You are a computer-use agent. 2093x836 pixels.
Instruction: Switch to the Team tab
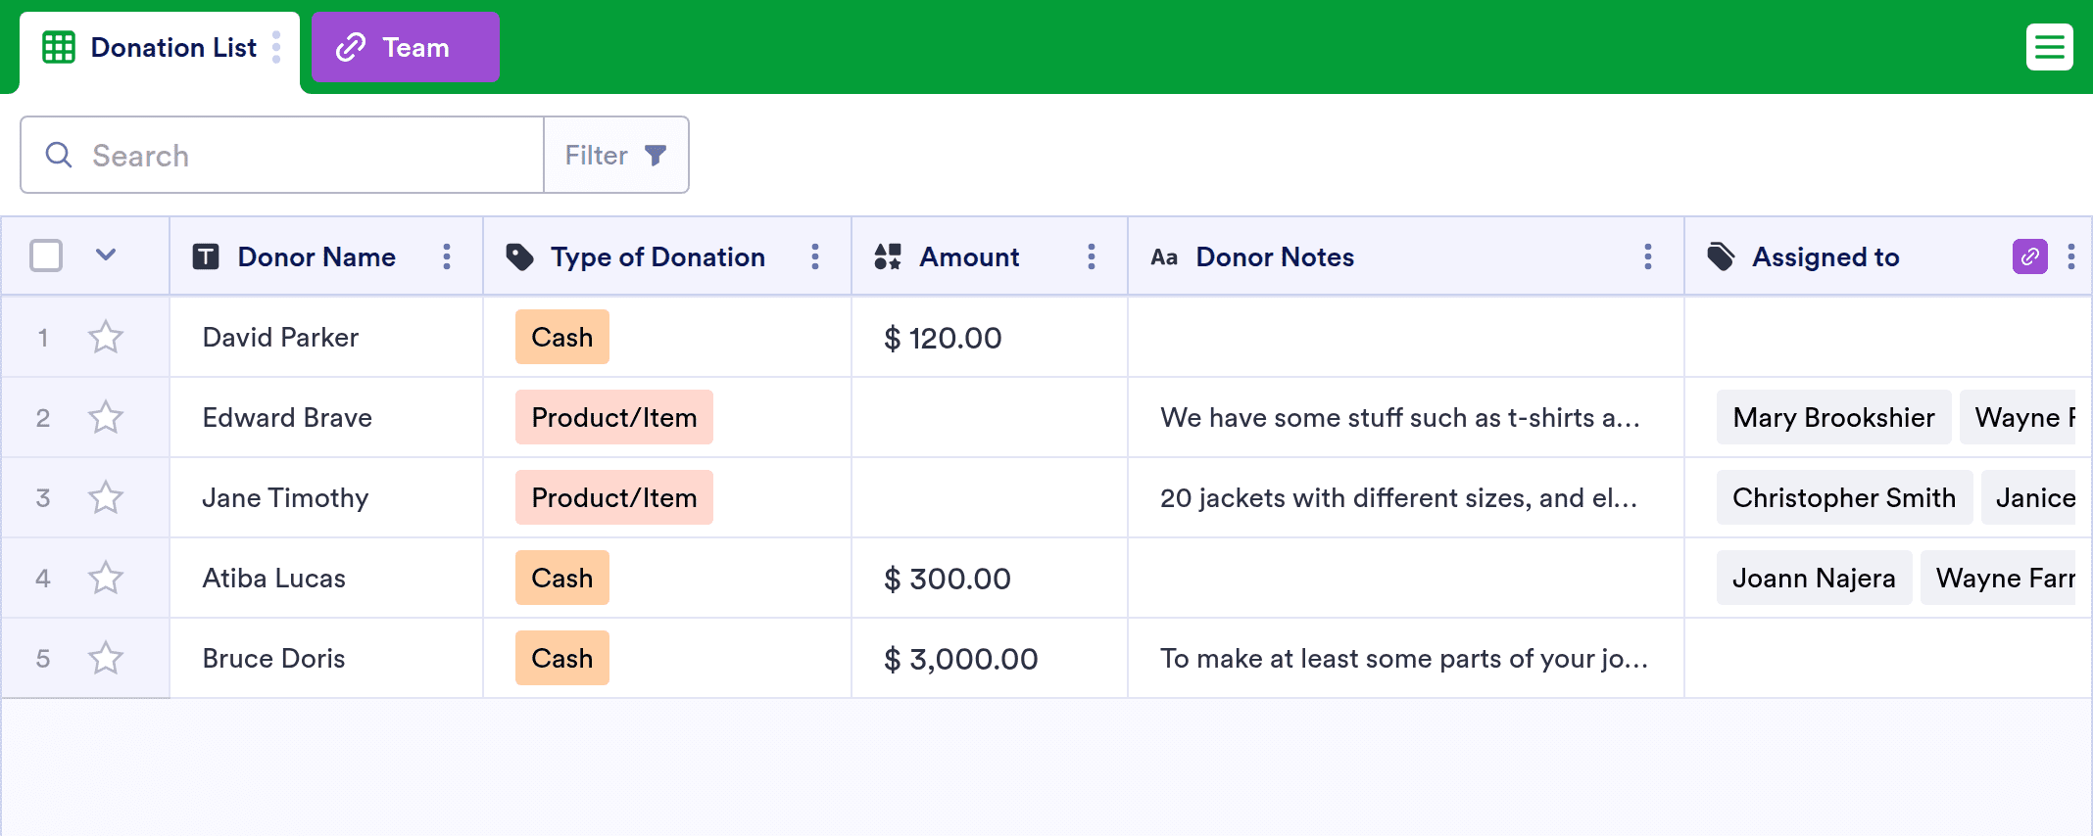(406, 47)
